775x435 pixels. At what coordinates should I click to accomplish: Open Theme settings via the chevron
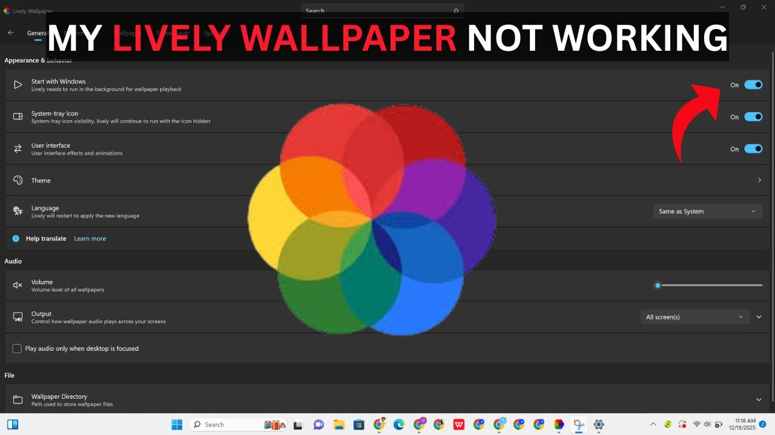(759, 180)
